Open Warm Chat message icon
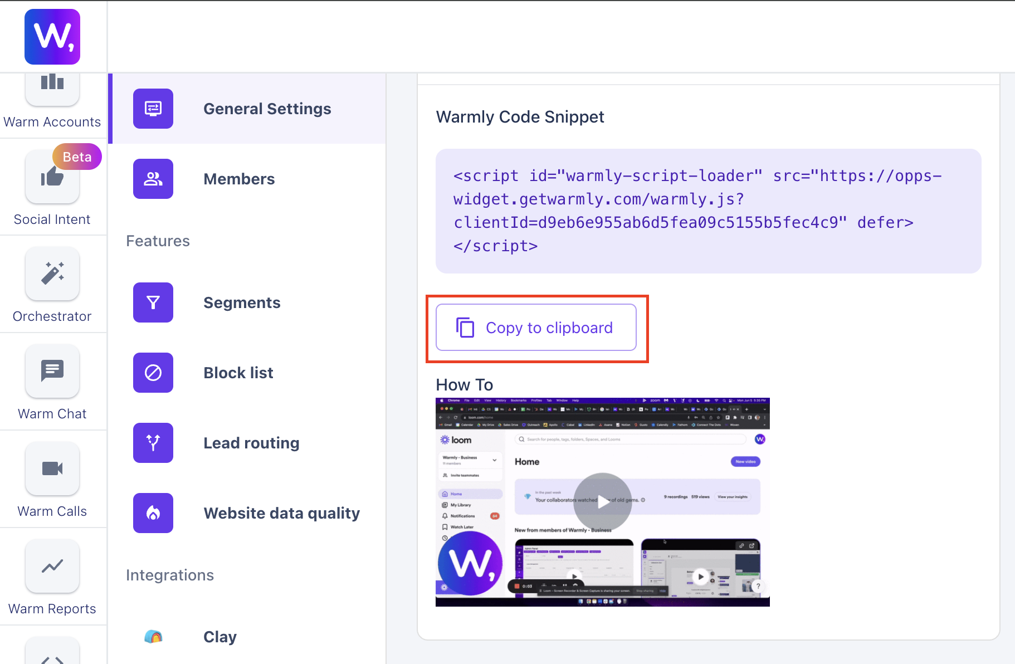This screenshot has height=664, width=1015. [52, 371]
